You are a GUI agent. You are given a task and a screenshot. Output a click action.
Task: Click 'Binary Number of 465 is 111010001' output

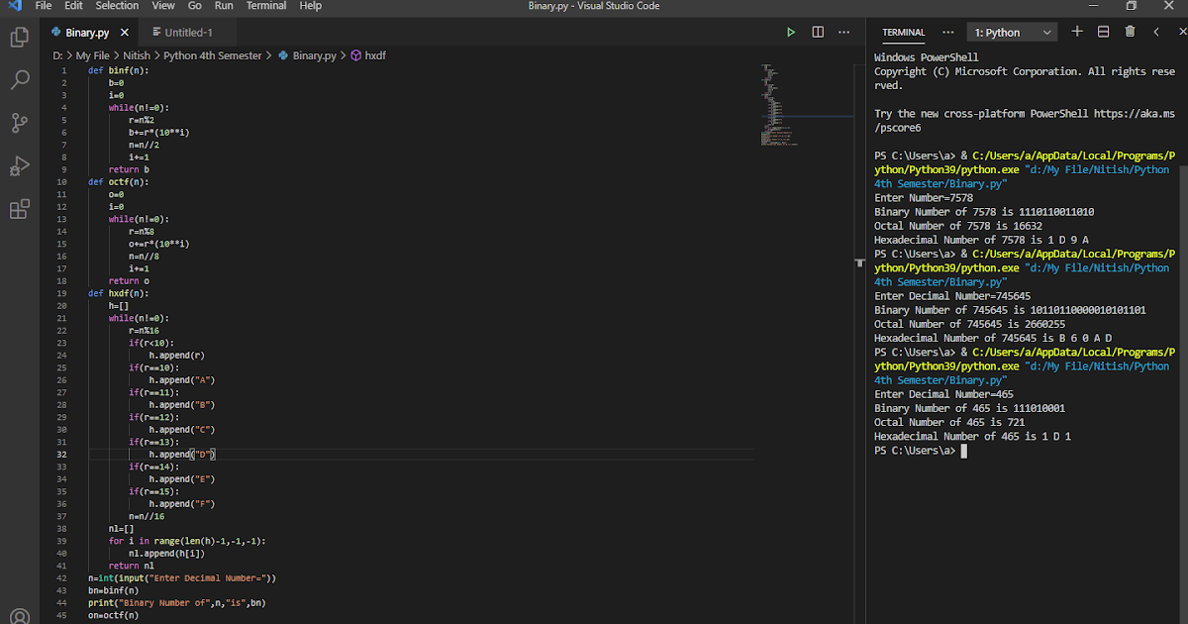click(x=970, y=408)
